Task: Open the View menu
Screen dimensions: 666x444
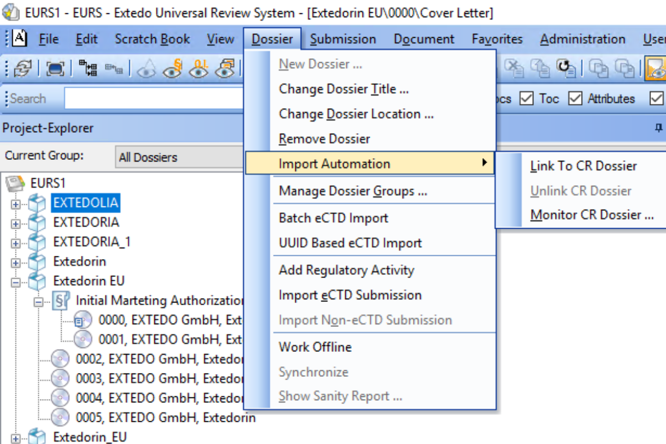Action: pos(220,39)
